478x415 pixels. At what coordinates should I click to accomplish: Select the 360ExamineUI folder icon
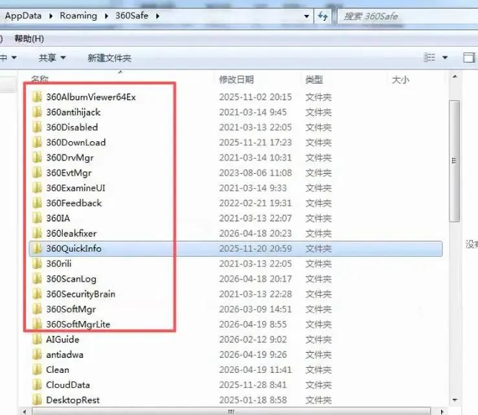click(x=37, y=188)
